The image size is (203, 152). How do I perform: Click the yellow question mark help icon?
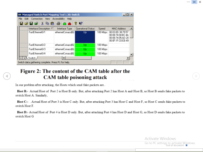pyautogui.click(x=76, y=24)
